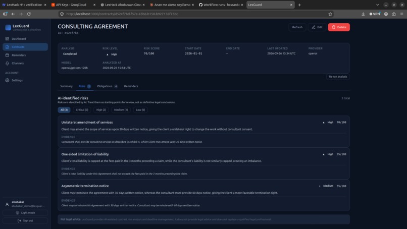
Task: Switch to LexHack H1c verification tab
Action: point(24,5)
